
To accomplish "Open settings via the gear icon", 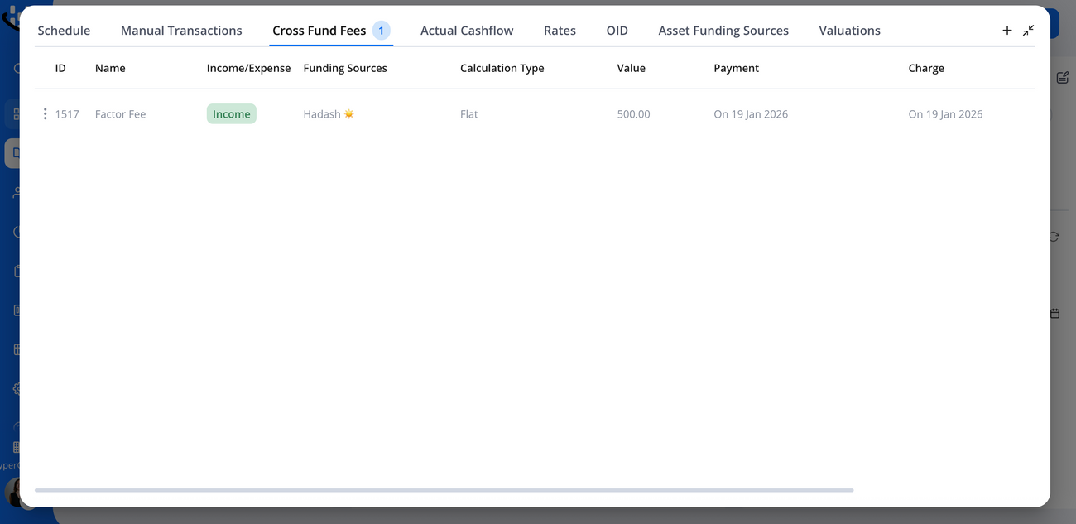I will pos(17,388).
